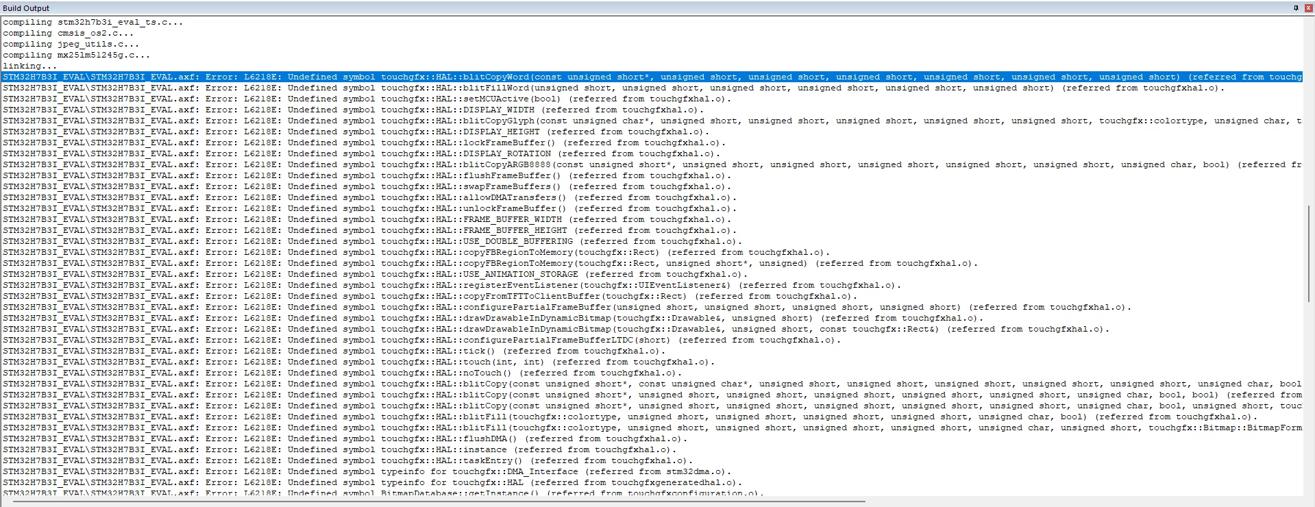Click highlighted blitCopyWord undefined symbol error
Image resolution: width=1315 pixels, height=507 pixels.
coord(652,77)
